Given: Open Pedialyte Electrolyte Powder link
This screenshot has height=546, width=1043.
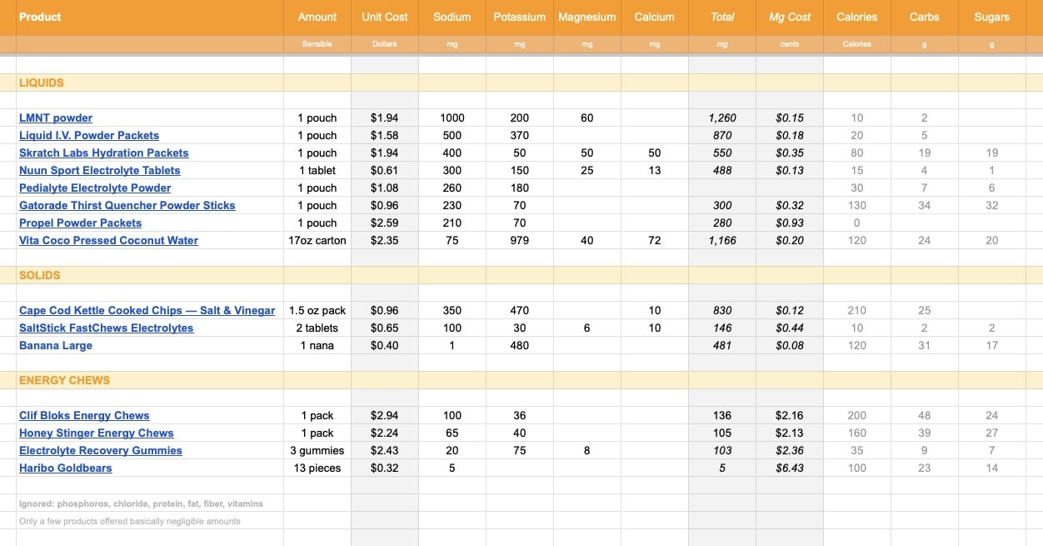Looking at the screenshot, I should [x=95, y=188].
